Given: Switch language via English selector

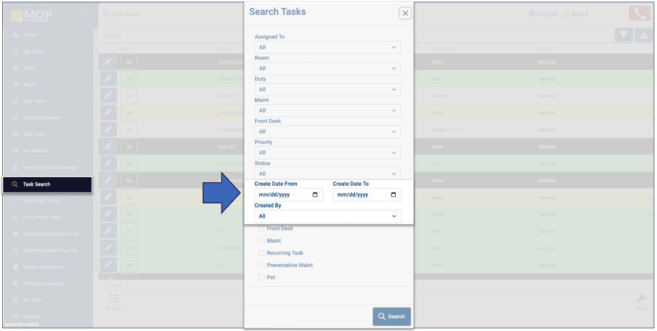Looking at the screenshot, I should click(x=544, y=14).
